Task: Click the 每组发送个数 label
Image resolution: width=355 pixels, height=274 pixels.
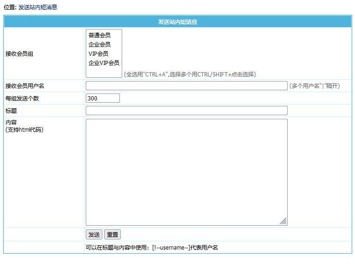Action: (x=22, y=98)
